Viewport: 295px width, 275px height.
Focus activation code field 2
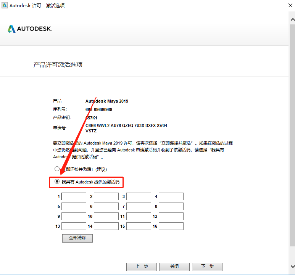(106, 196)
